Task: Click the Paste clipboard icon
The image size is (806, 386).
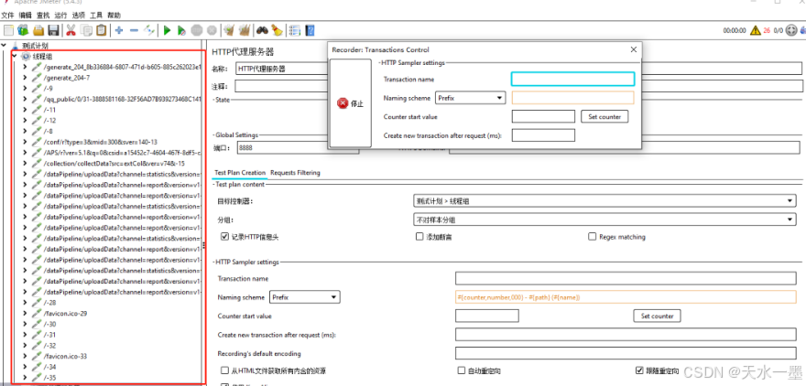Action: (102, 30)
